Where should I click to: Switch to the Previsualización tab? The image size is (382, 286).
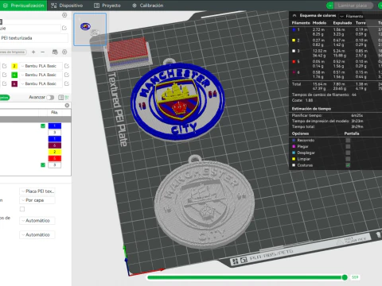(23, 6)
